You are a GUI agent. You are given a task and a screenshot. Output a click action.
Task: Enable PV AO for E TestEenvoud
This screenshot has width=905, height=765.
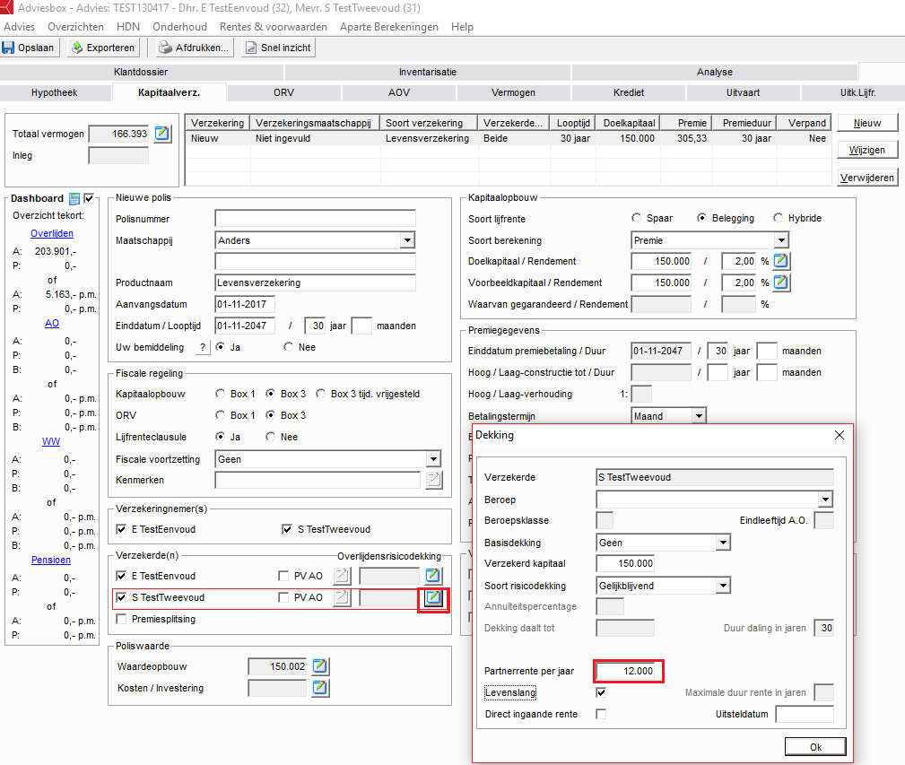coord(283,576)
